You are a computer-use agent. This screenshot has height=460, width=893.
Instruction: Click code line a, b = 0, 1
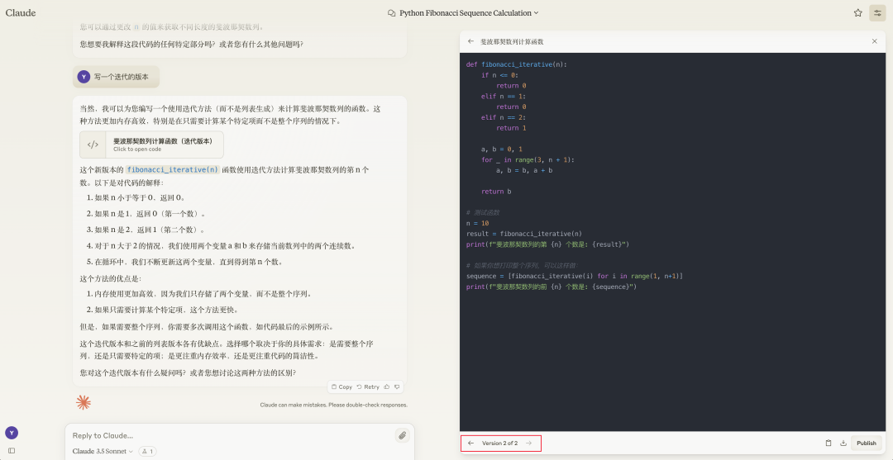tap(502, 149)
